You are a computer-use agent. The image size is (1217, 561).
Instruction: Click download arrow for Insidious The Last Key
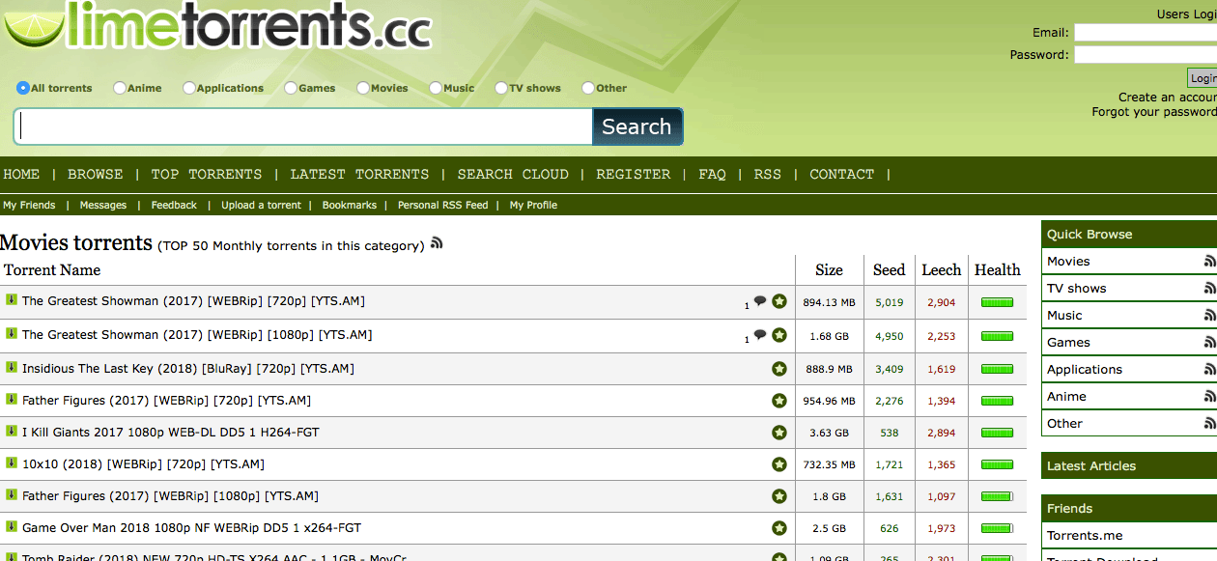pos(12,367)
